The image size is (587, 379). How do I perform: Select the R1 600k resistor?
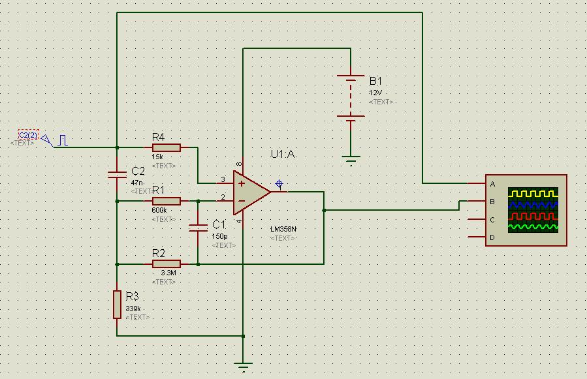167,202
